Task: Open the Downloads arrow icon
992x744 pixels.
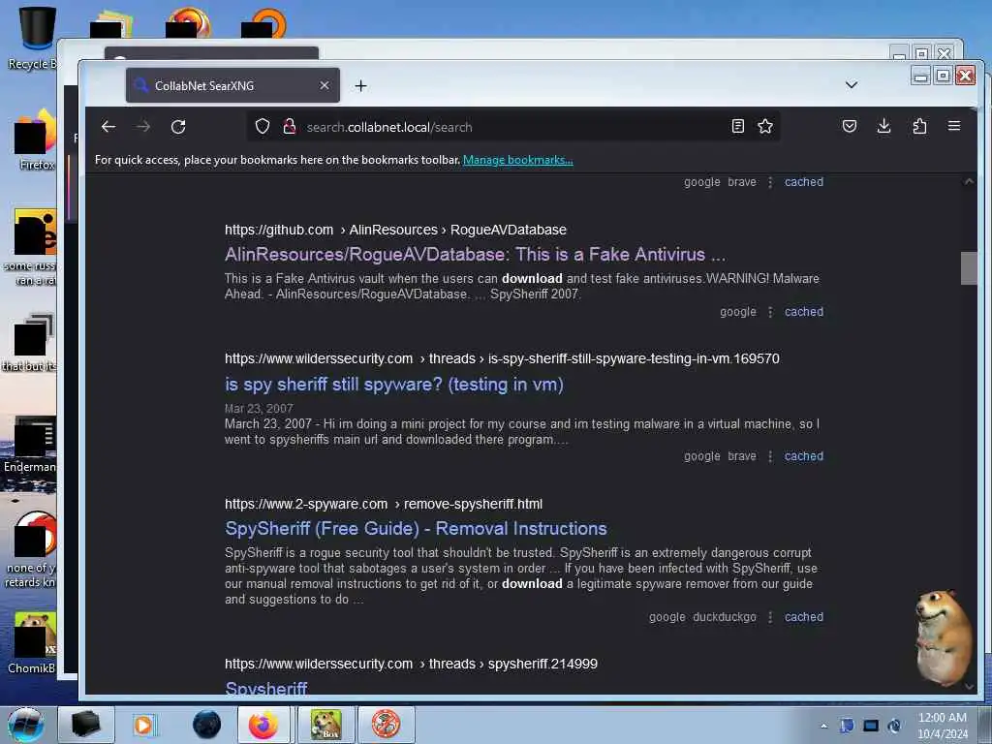Action: coord(884,126)
